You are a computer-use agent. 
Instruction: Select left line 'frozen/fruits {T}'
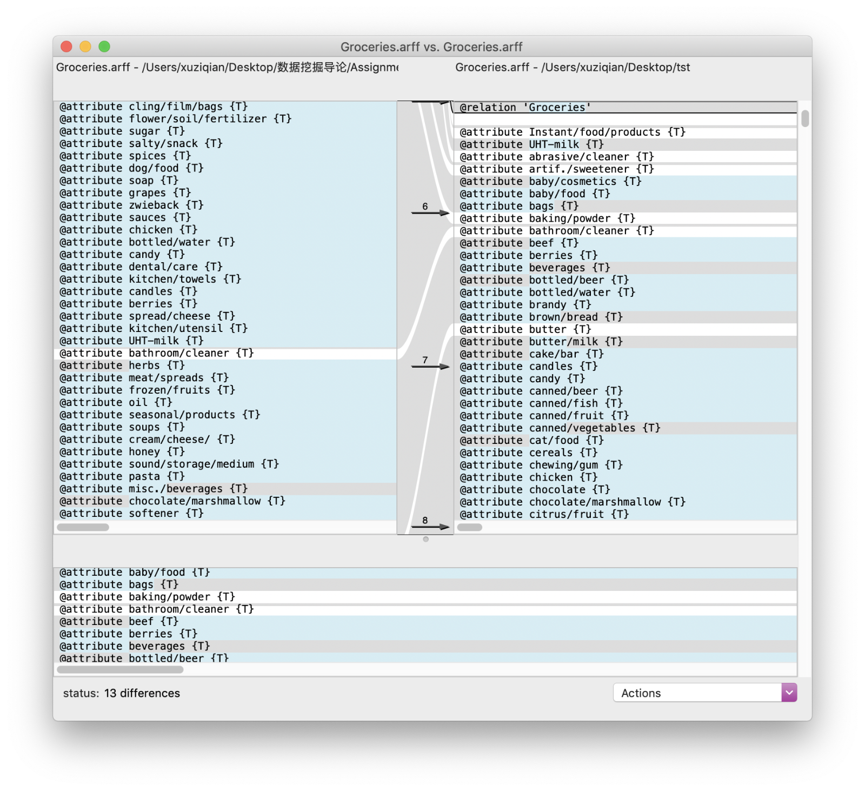pyautogui.click(x=225, y=390)
